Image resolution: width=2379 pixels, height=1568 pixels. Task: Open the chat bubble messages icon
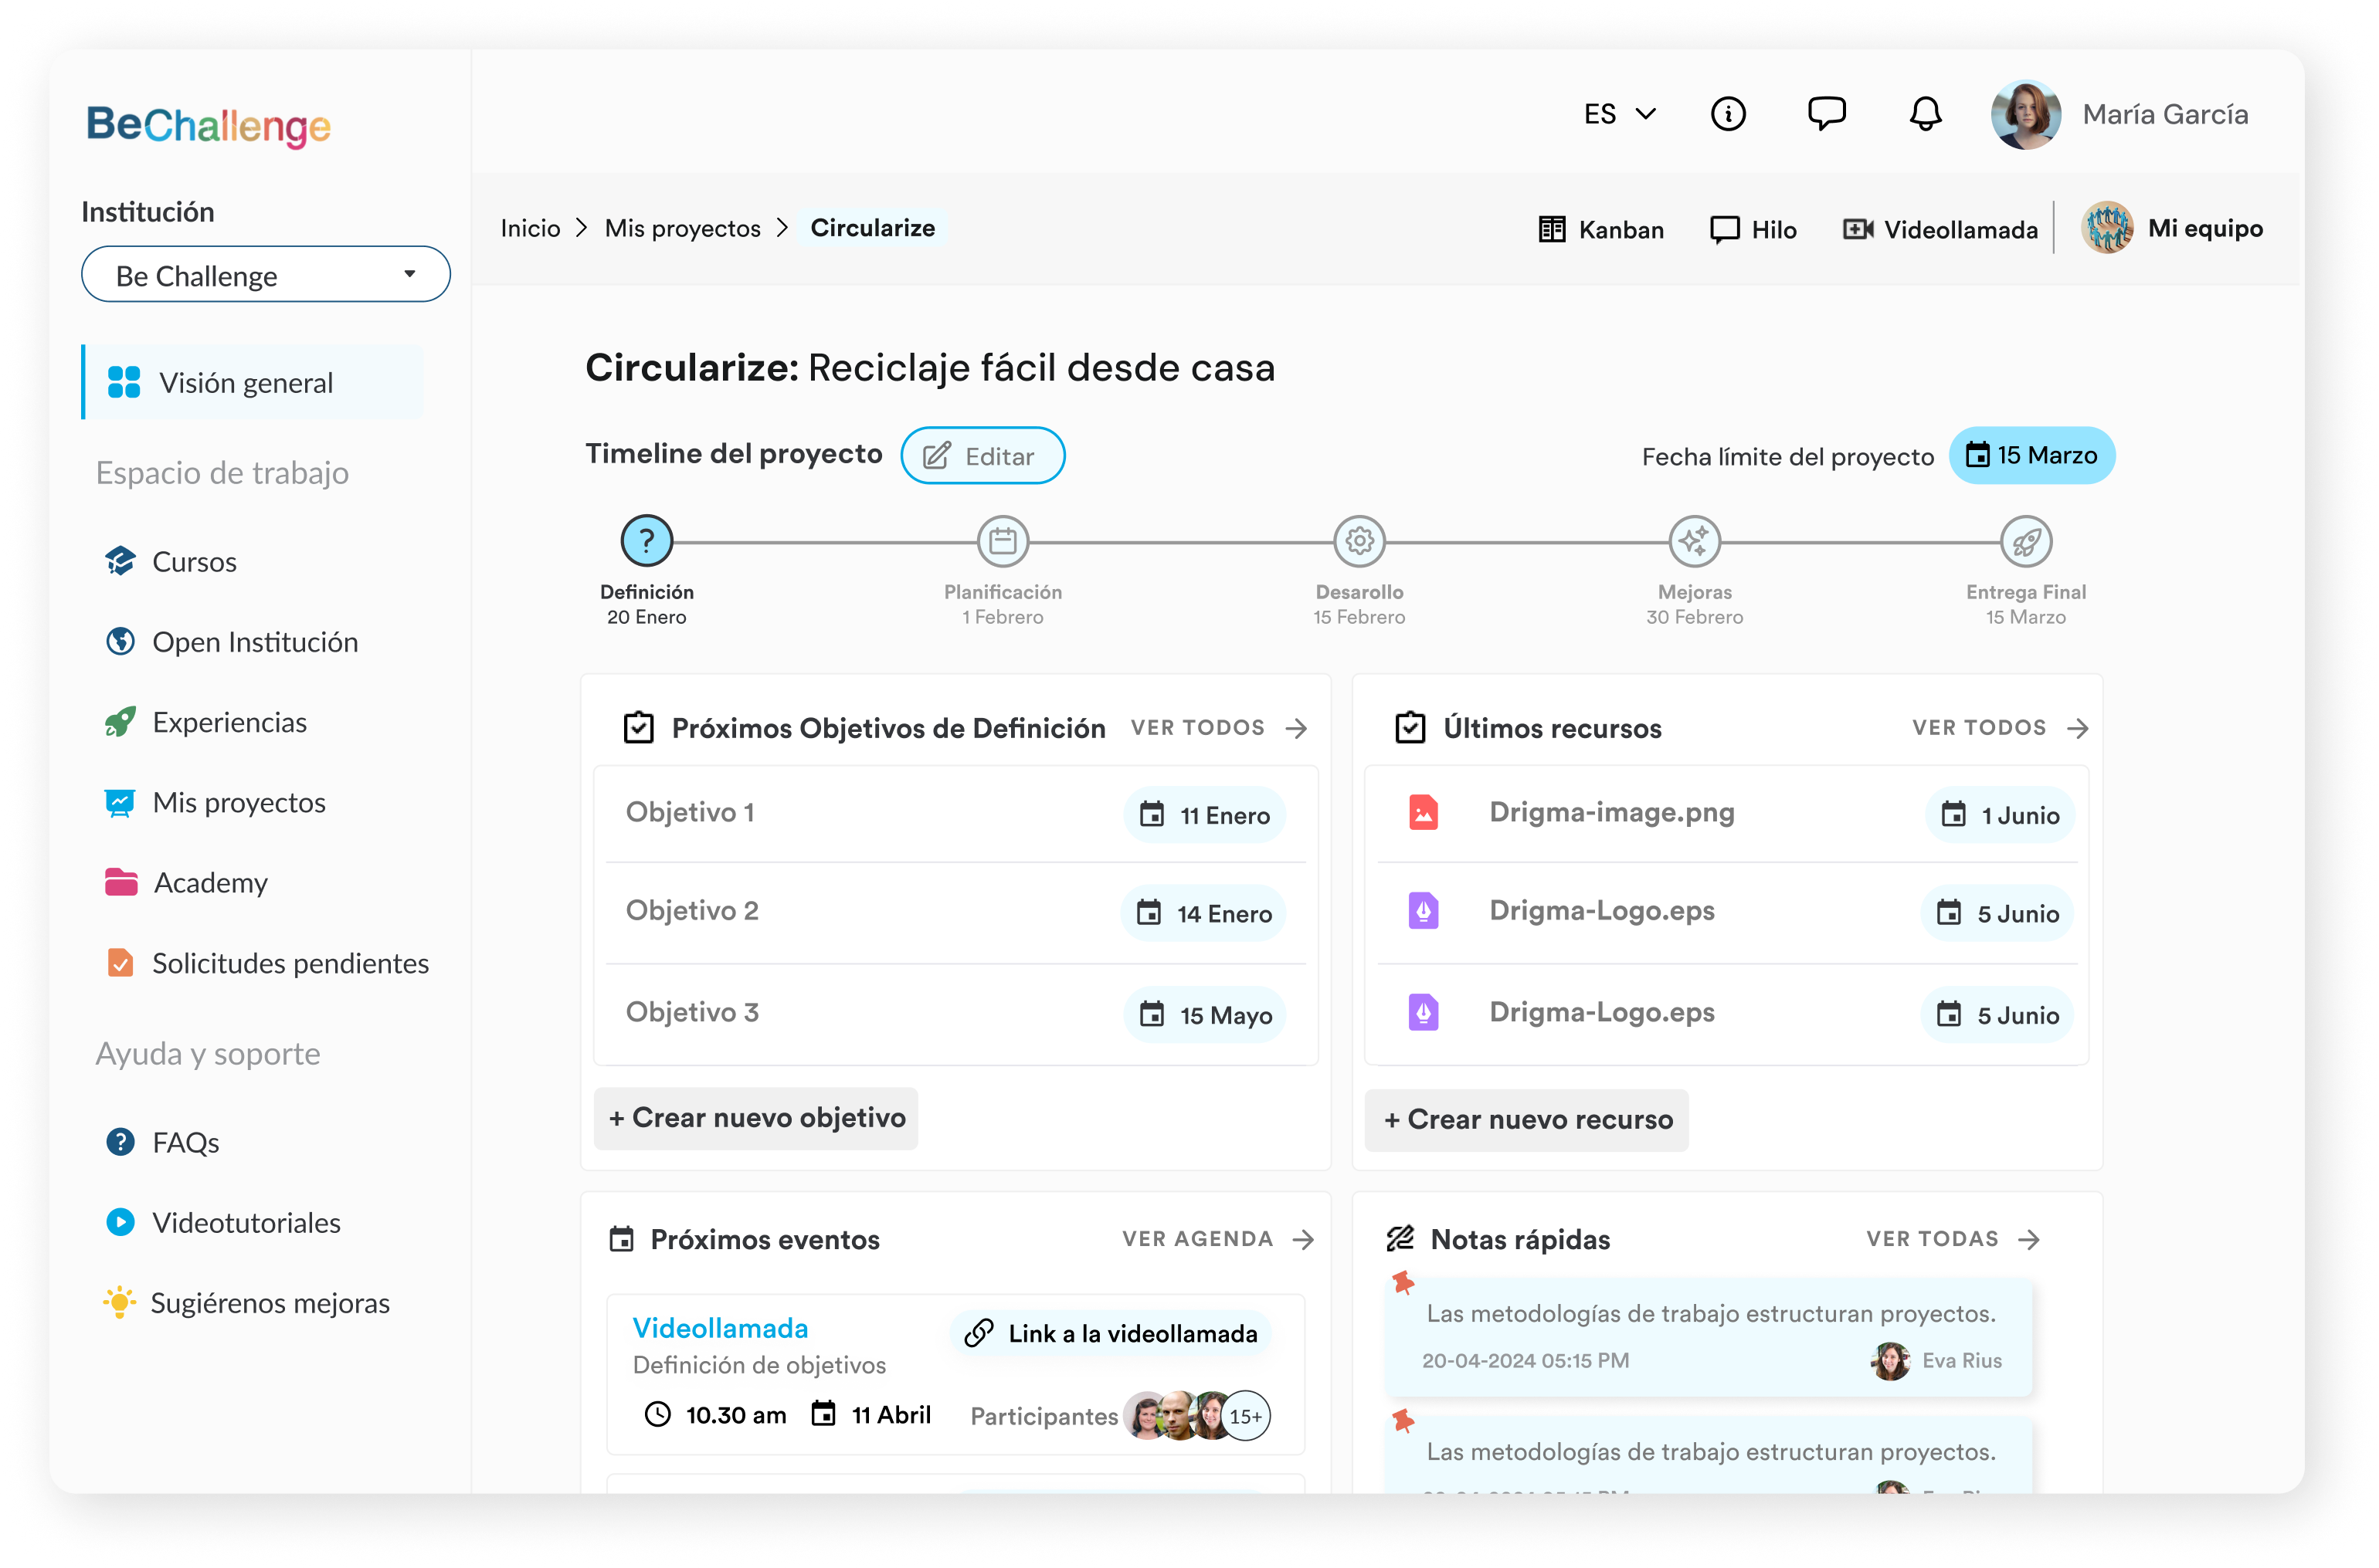(1826, 114)
